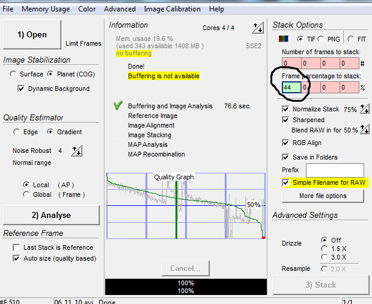
Task: Click the Prefix text field
Action: point(335,170)
